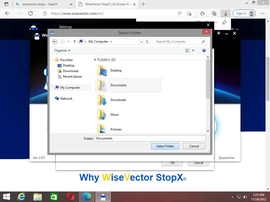270x202 pixels.
Task: Click the Folder name text field
Action: click(x=150, y=138)
